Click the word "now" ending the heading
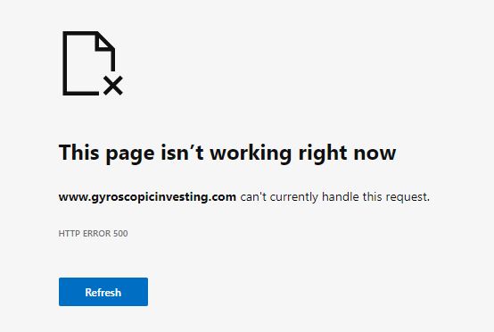 tap(375, 154)
